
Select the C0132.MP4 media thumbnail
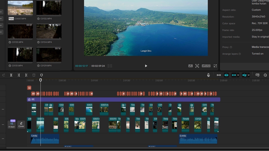pos(49,8)
